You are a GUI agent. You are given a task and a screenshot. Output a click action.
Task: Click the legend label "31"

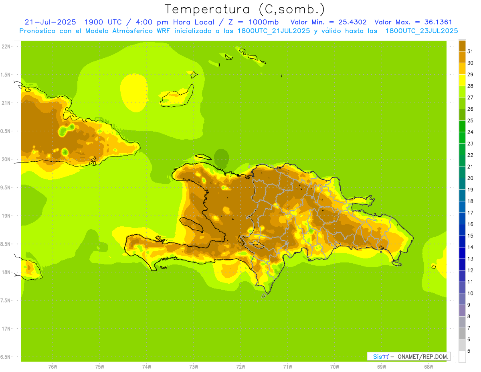470,51
